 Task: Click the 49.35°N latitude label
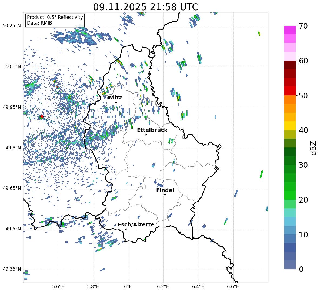[x=12, y=269]
